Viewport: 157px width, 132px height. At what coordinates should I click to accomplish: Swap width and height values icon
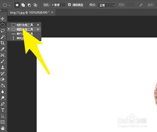pos(141,5)
